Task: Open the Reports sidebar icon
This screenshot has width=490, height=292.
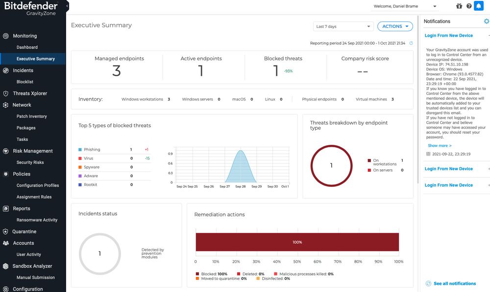Action: (x=5, y=208)
